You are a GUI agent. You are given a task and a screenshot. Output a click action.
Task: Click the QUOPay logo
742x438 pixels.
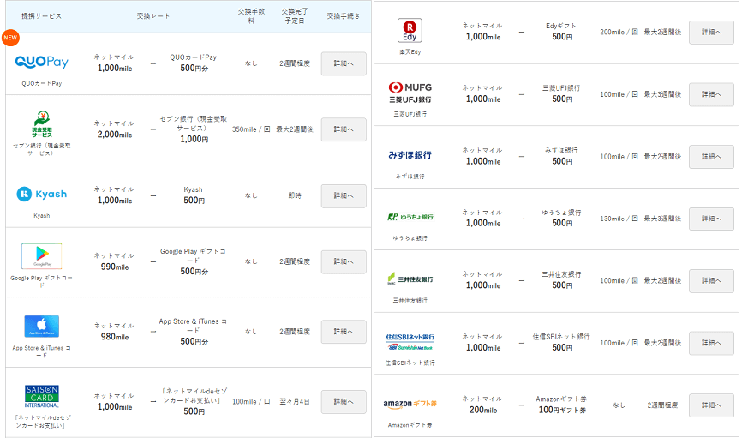(x=42, y=62)
